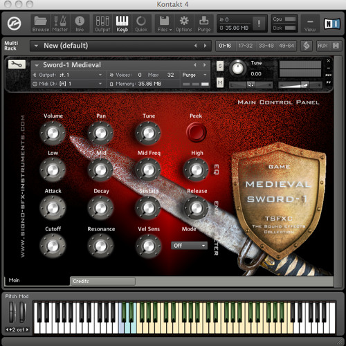Click the Pitch wheel
346x346 pixels.
[12, 312]
